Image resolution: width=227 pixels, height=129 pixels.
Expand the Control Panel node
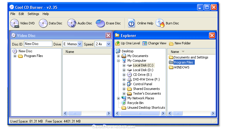click(124, 84)
